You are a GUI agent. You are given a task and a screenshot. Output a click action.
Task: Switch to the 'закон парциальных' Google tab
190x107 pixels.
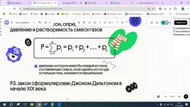147,3
